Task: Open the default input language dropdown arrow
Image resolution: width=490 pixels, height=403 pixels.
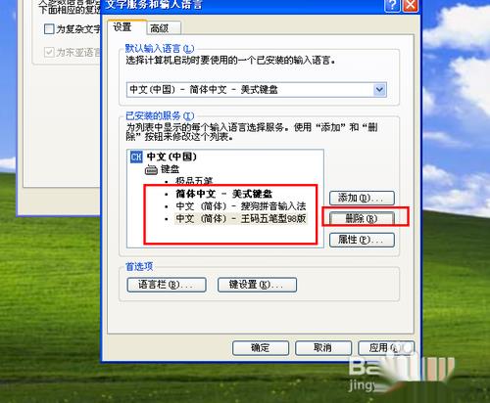Action: 379,90
